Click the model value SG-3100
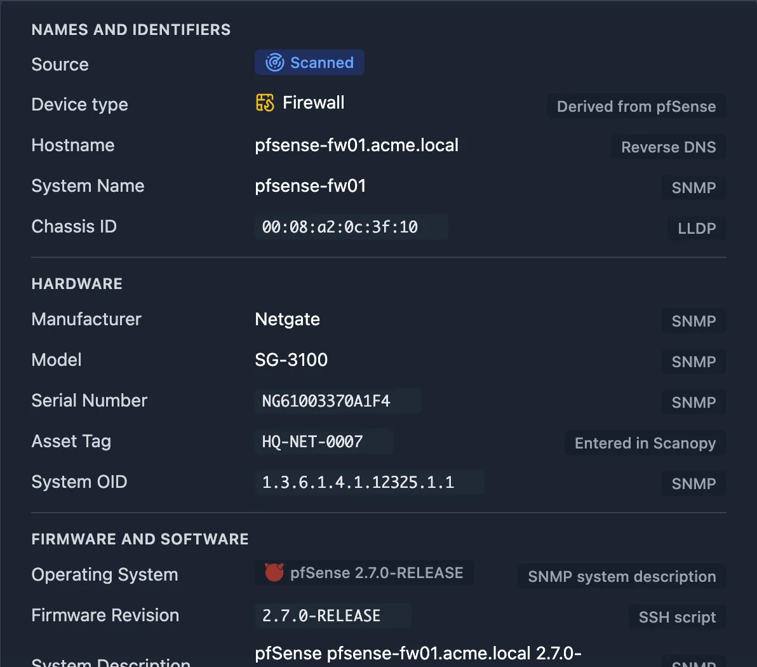The image size is (757, 667). point(291,360)
